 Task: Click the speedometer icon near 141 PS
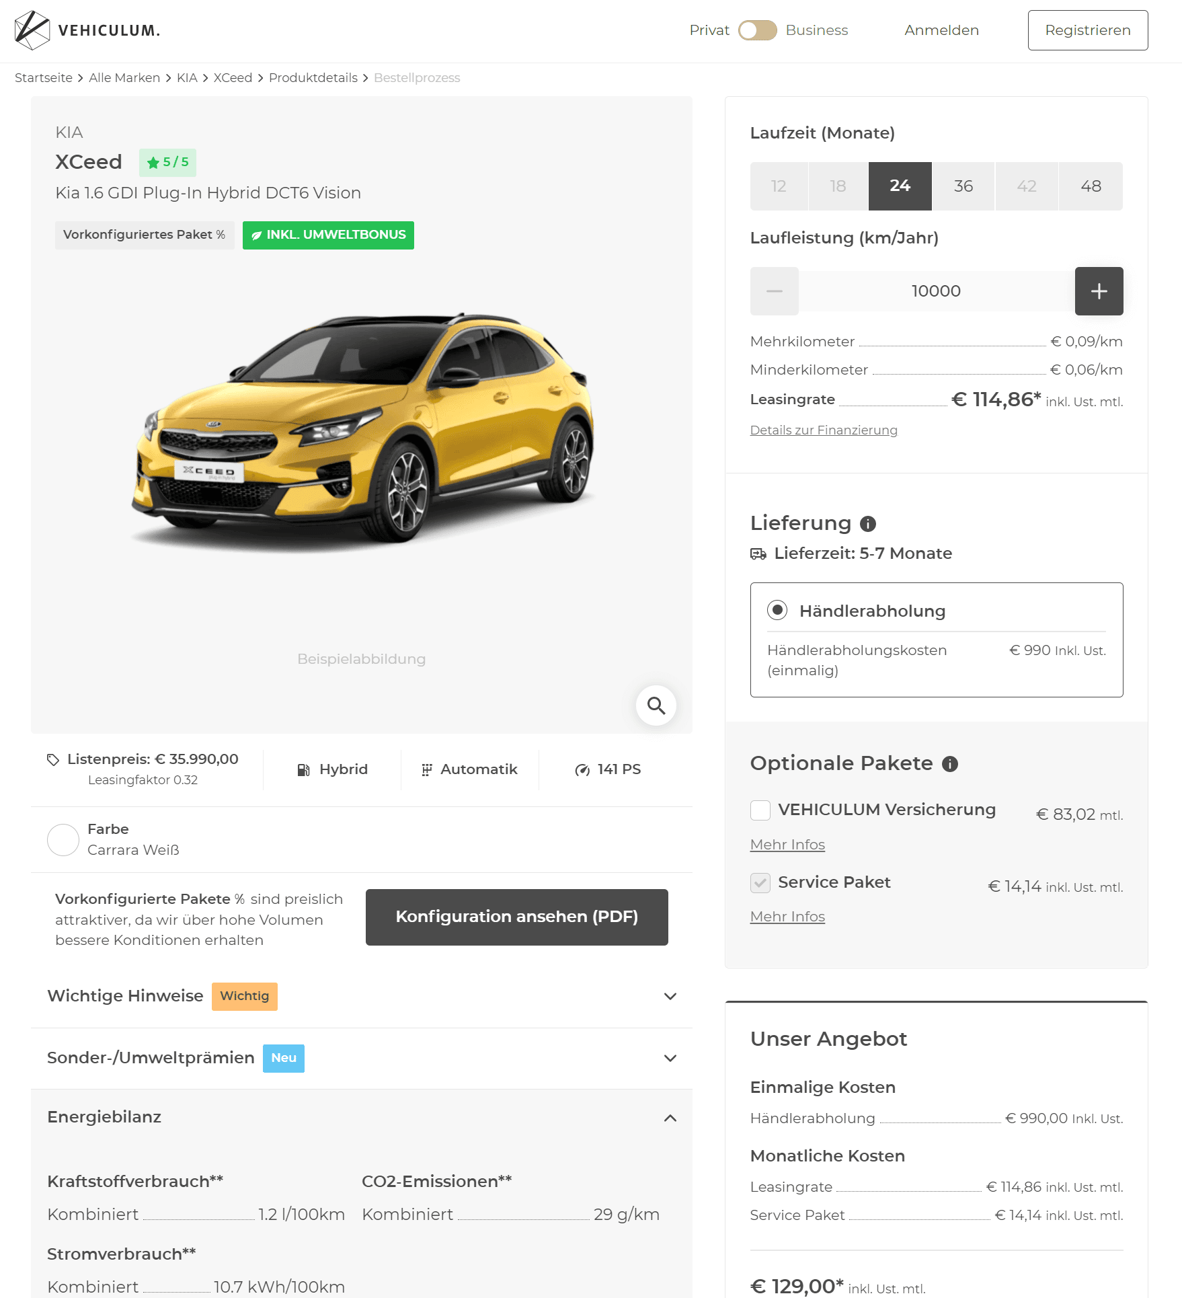pyautogui.click(x=582, y=770)
